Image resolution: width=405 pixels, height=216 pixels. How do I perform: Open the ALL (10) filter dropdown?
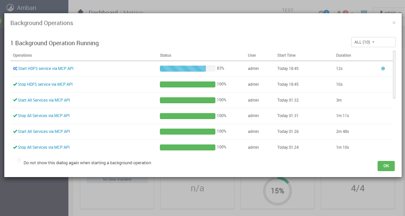point(373,42)
